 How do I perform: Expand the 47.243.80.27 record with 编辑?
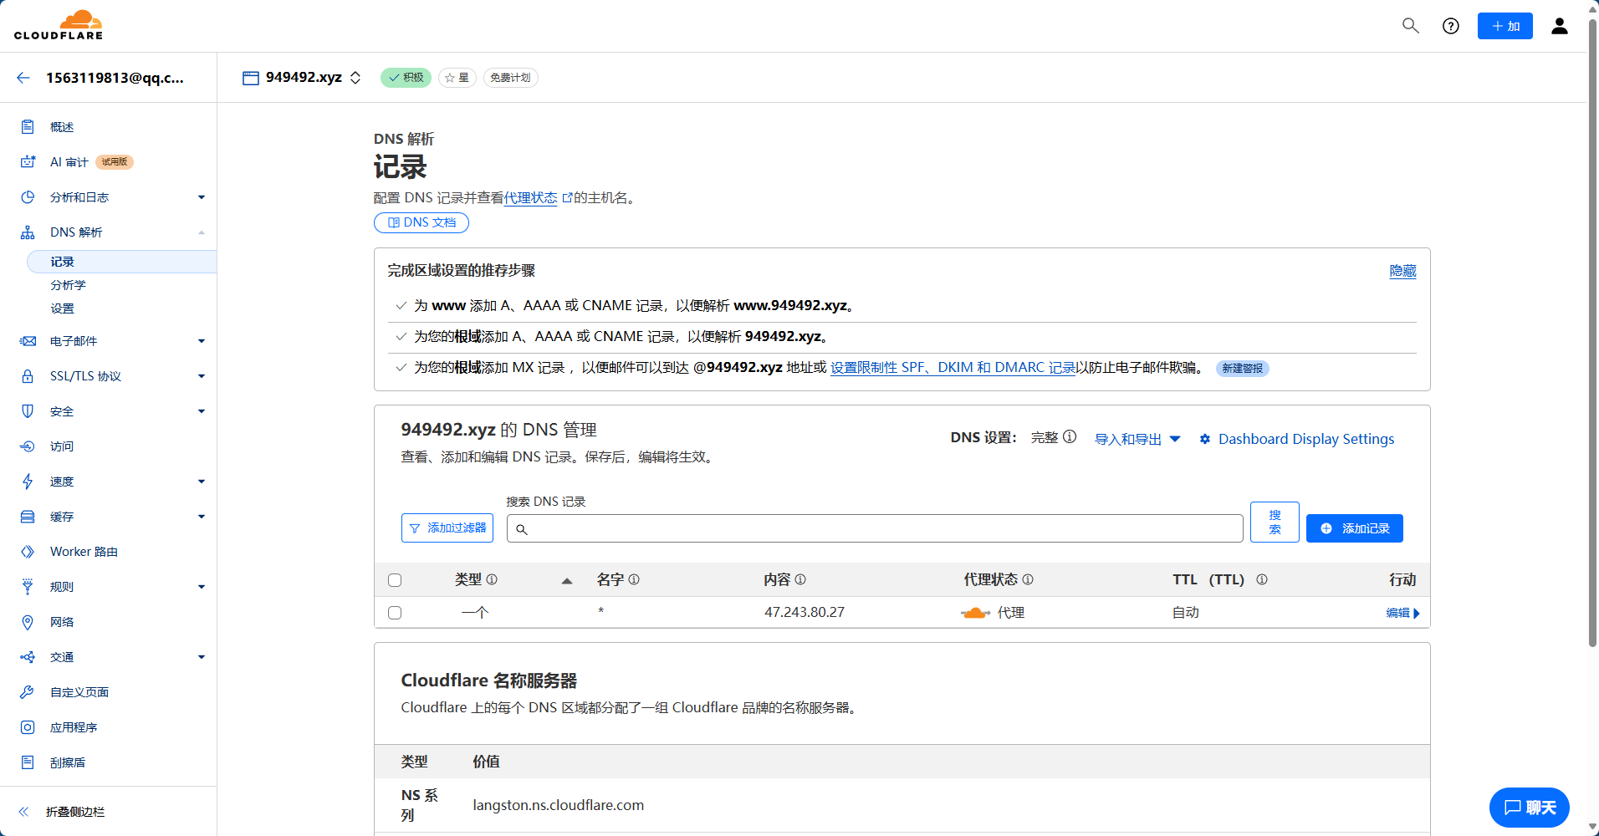[x=1402, y=613]
